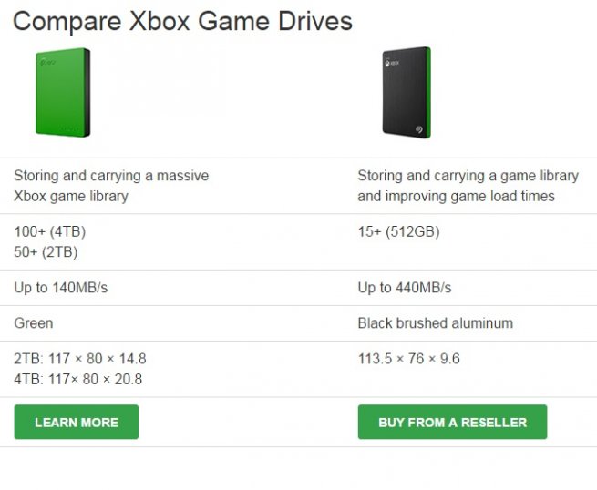
Task: Click the 100+ (4TB) capacity text
Action: 50,231
